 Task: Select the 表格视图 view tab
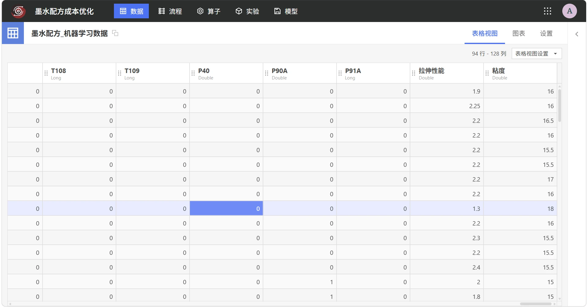click(484, 33)
